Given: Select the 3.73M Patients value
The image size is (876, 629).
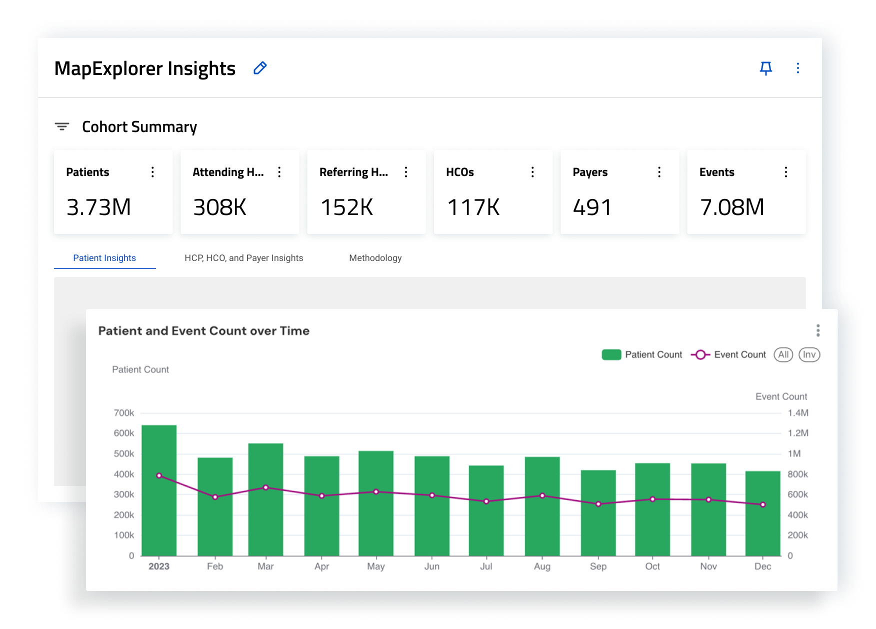Looking at the screenshot, I should [99, 207].
